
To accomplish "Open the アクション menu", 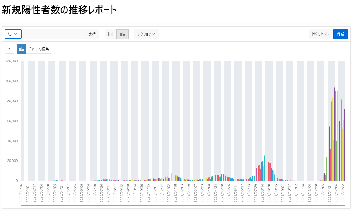I will (x=147, y=34).
